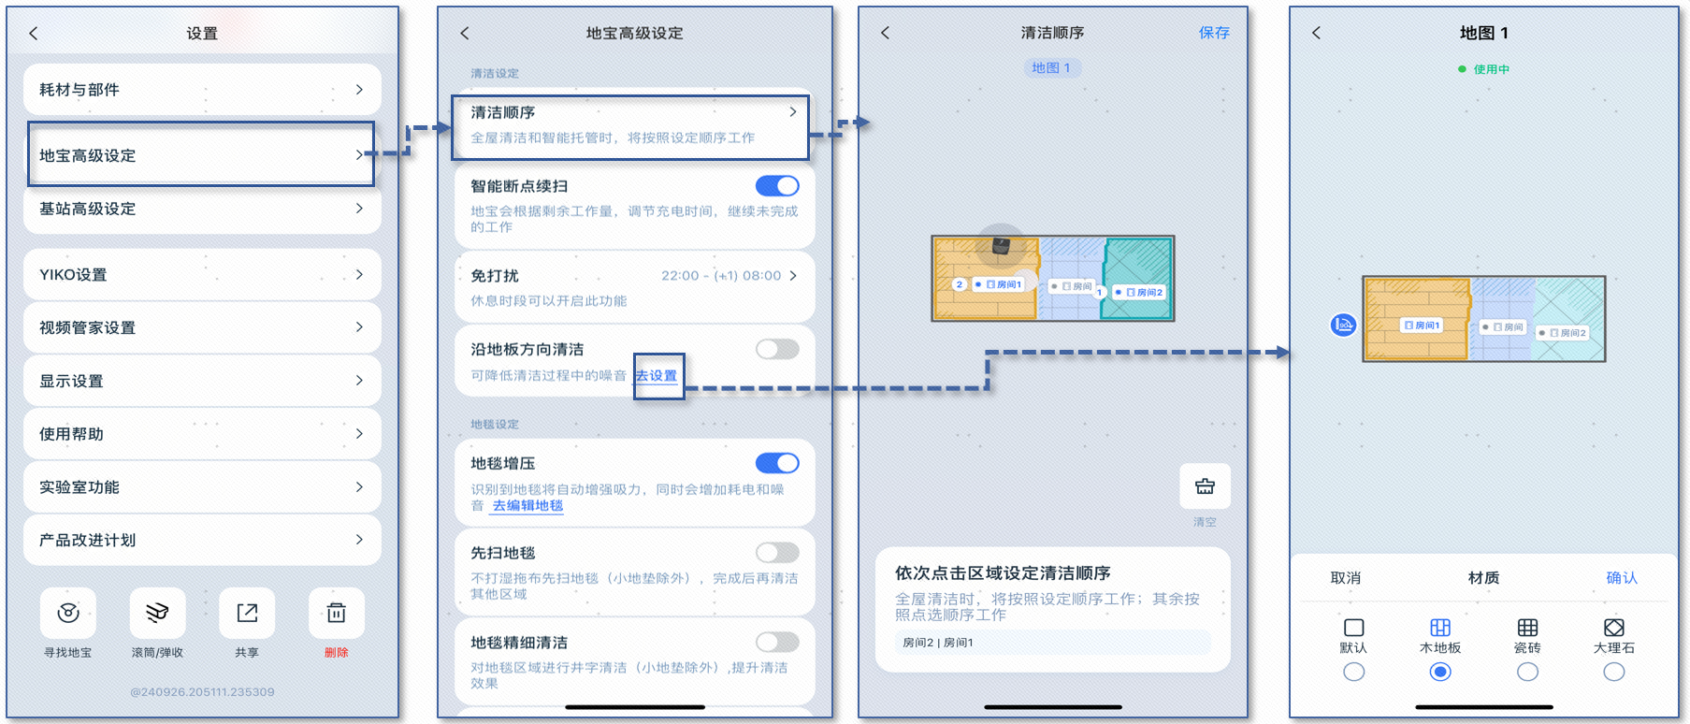Disable the 智能断点续扫 toggle

[x=776, y=186]
